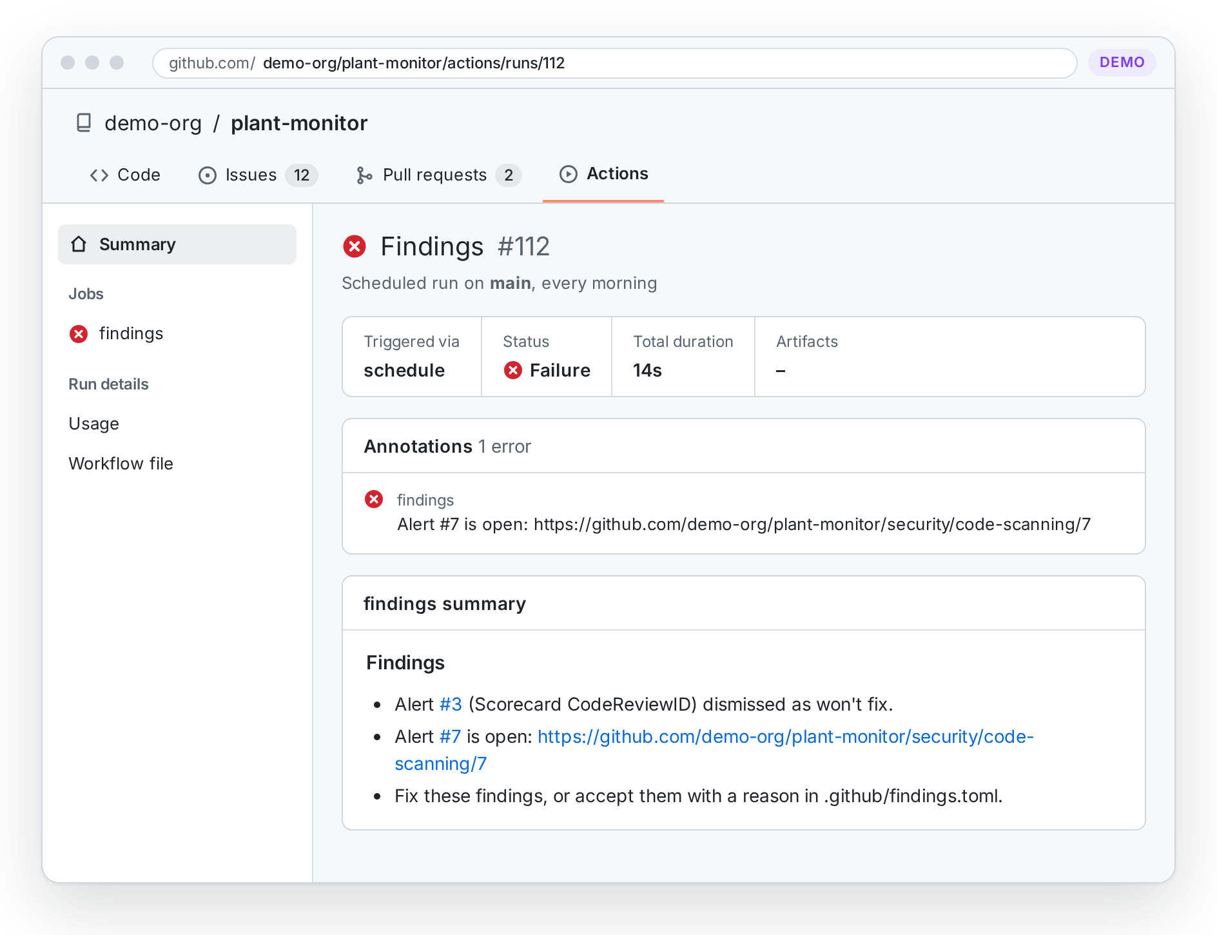This screenshot has width=1217, height=935.
Task: Click the Artifacts dash value
Action: 781,371
